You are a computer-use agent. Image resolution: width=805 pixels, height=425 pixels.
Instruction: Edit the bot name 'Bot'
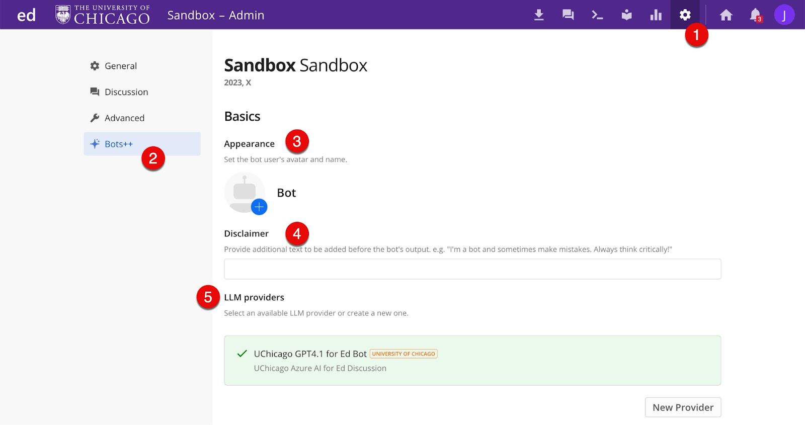[x=286, y=193]
